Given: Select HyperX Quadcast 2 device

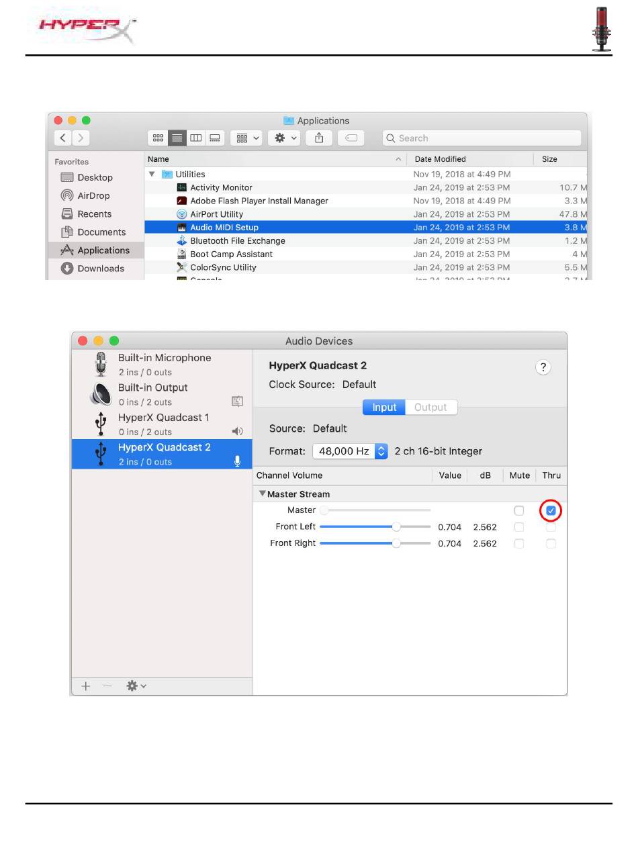Looking at the screenshot, I should 162,454.
